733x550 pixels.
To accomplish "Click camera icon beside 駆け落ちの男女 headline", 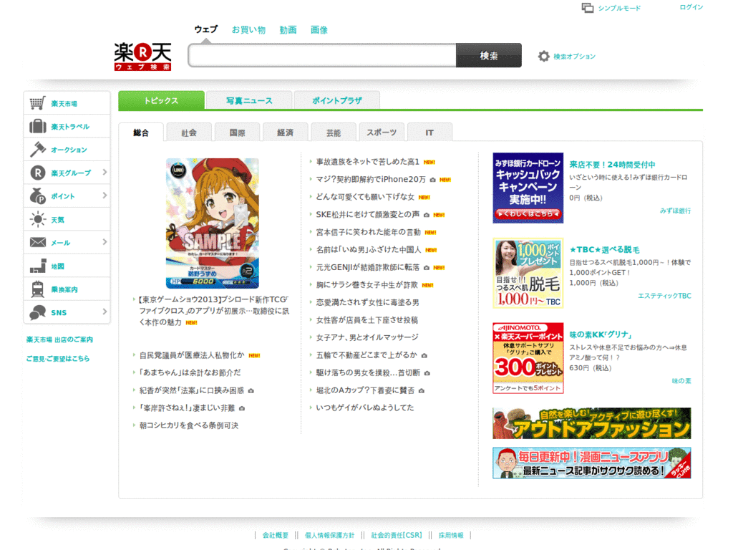I will tap(427, 373).
